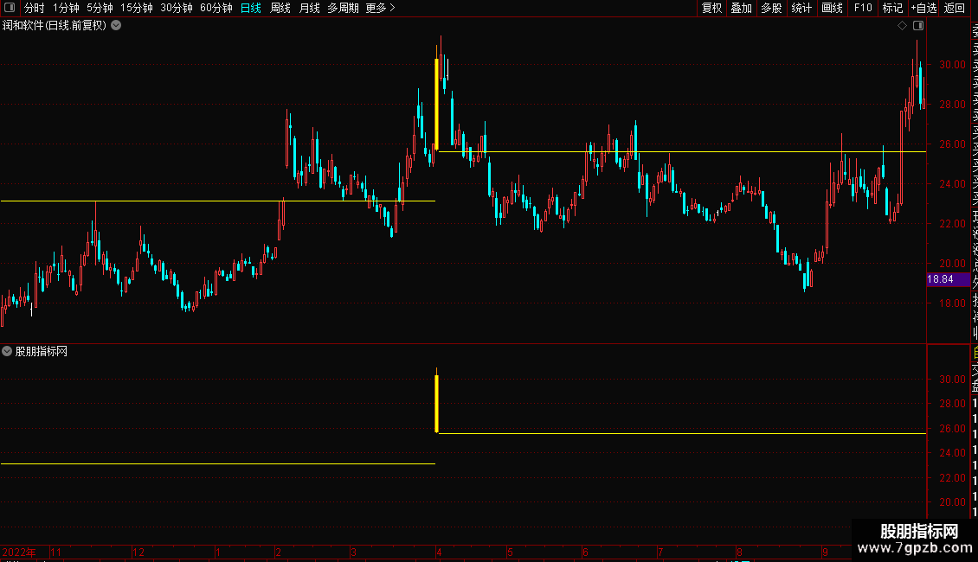This screenshot has height=562, width=978.
Task: Click the 股朋指标网 indicator name
Action: [42, 351]
